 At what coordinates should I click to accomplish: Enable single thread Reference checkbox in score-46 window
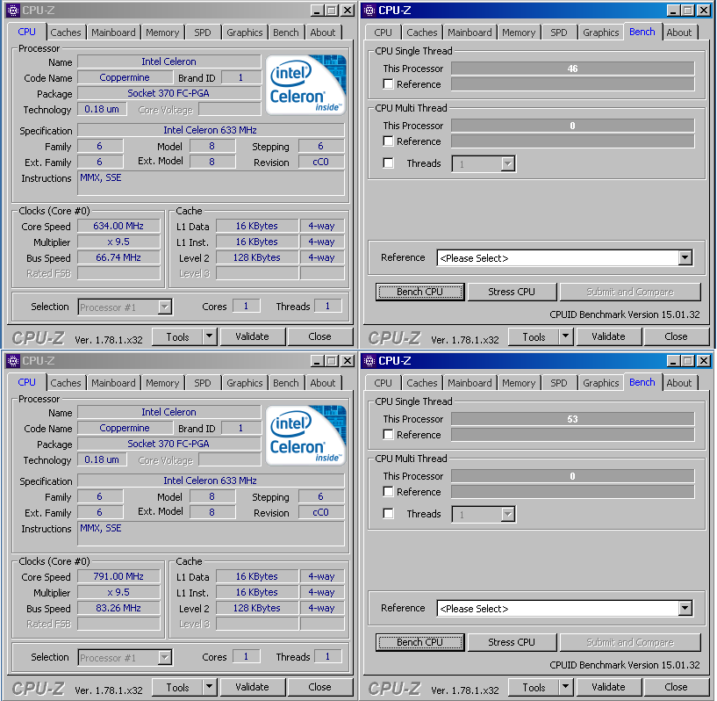[x=388, y=84]
